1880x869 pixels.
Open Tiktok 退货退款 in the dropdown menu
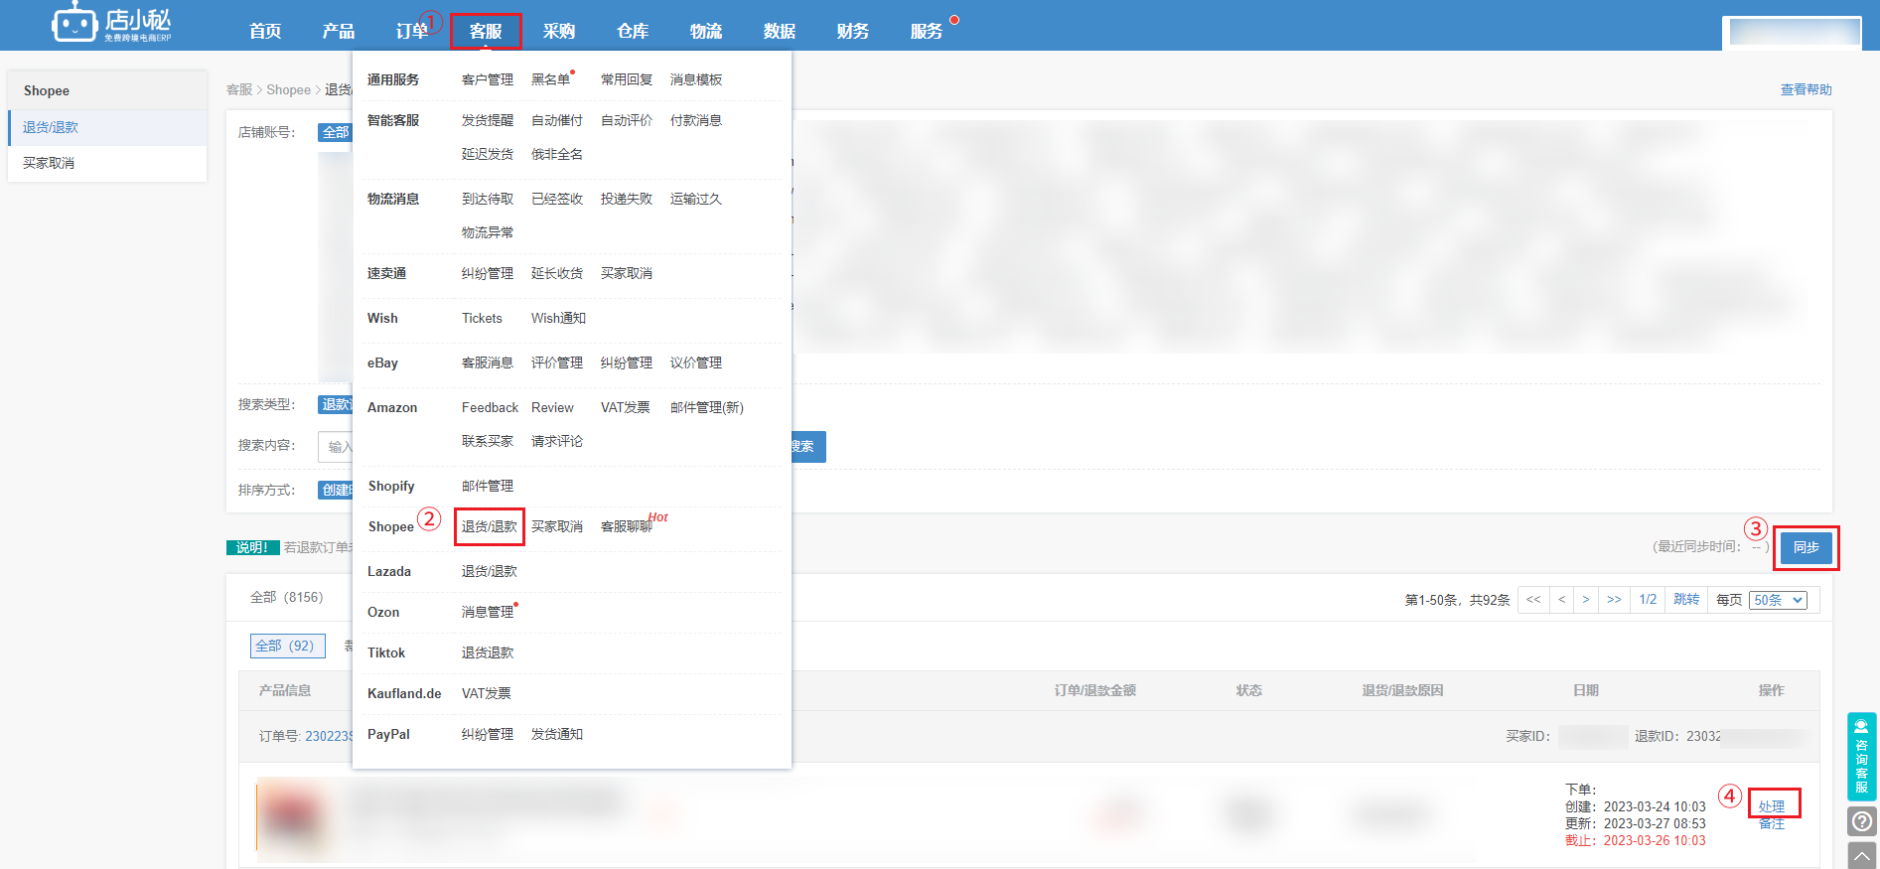[x=488, y=652]
